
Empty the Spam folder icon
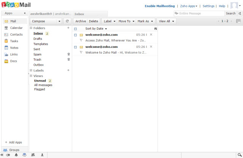click(69, 54)
